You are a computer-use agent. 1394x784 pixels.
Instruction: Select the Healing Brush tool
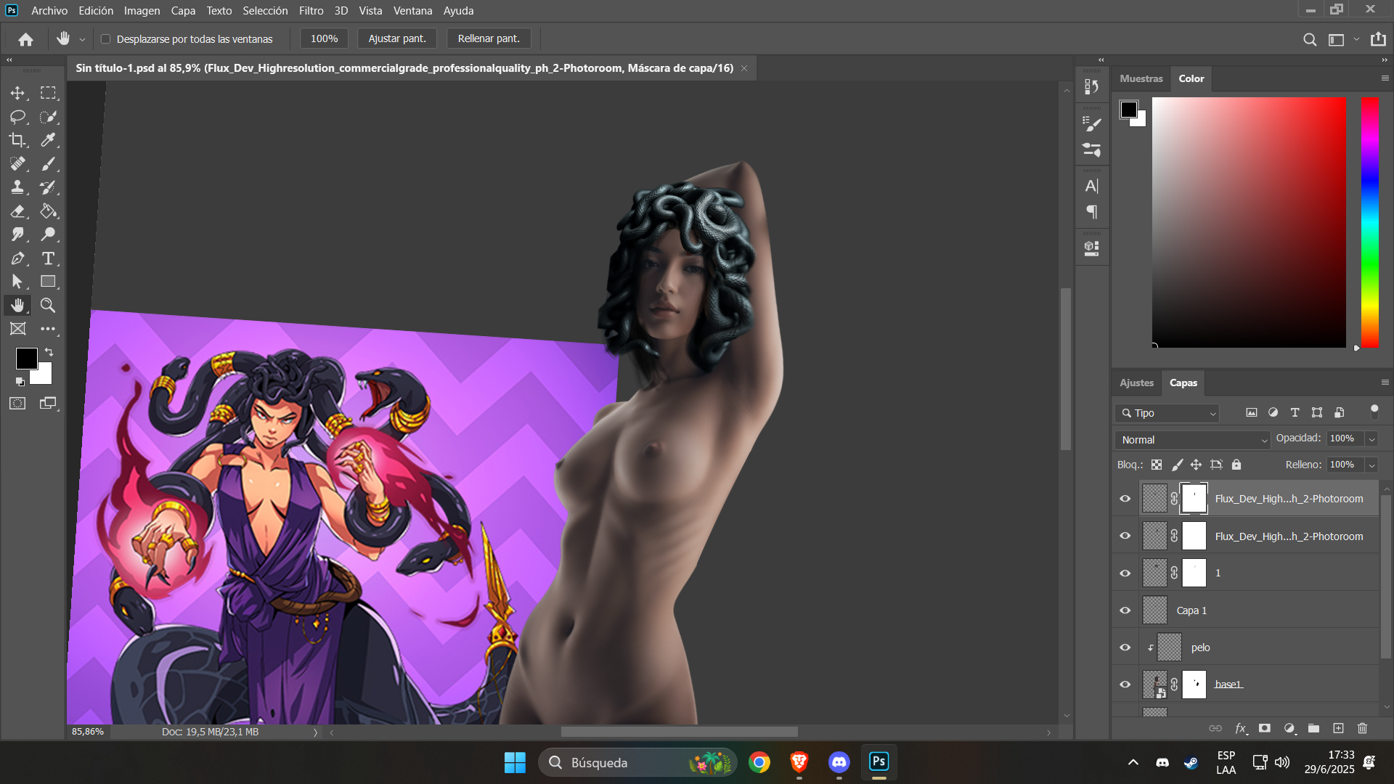coord(17,164)
